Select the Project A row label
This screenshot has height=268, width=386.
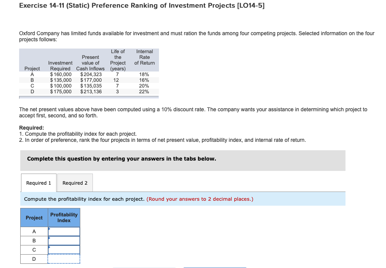coord(34,231)
